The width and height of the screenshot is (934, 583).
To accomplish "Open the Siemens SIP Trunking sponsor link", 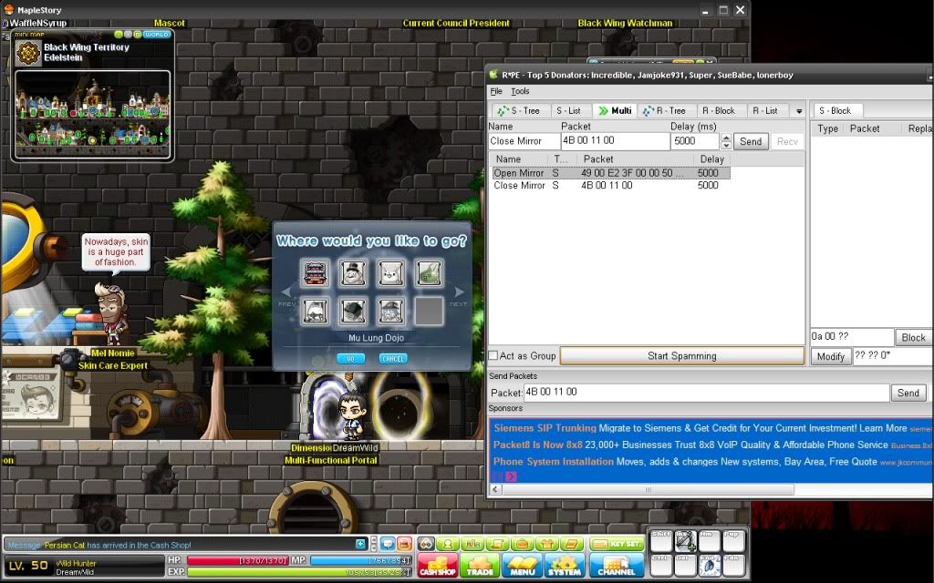I will [545, 428].
